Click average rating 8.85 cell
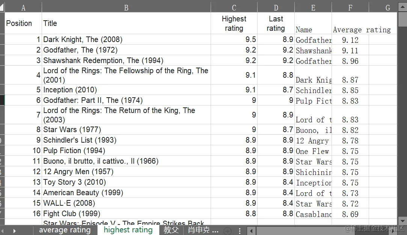This screenshot has width=407, height=235. point(350,90)
